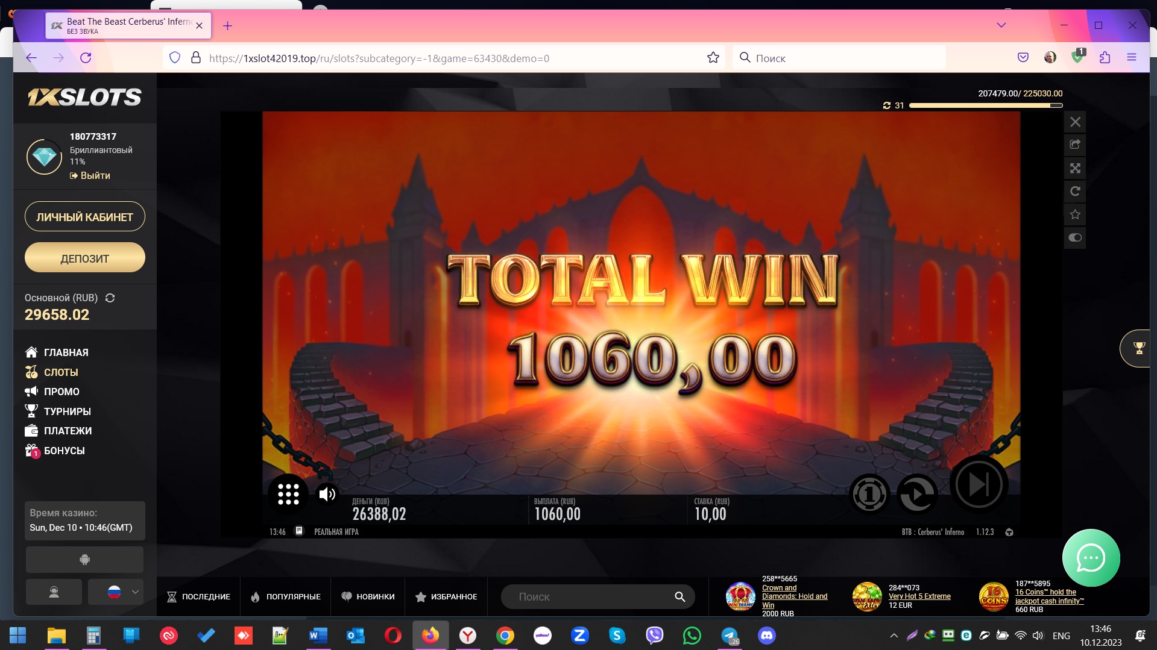Open Discord from the taskbar
Screen dimensions: 1157x650
click(x=767, y=636)
